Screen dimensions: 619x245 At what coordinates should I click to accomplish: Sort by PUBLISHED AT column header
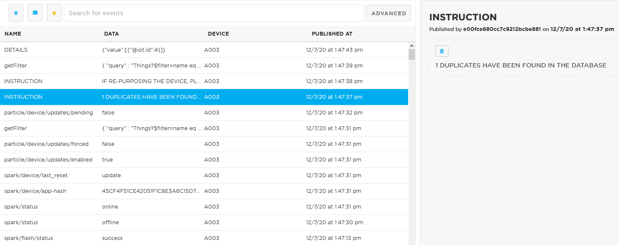332,34
